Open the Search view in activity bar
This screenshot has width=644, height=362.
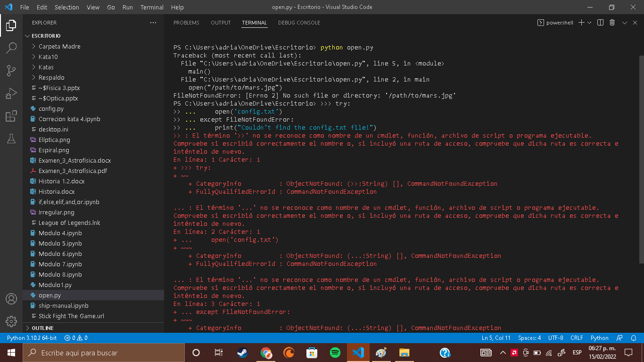pos(11,48)
